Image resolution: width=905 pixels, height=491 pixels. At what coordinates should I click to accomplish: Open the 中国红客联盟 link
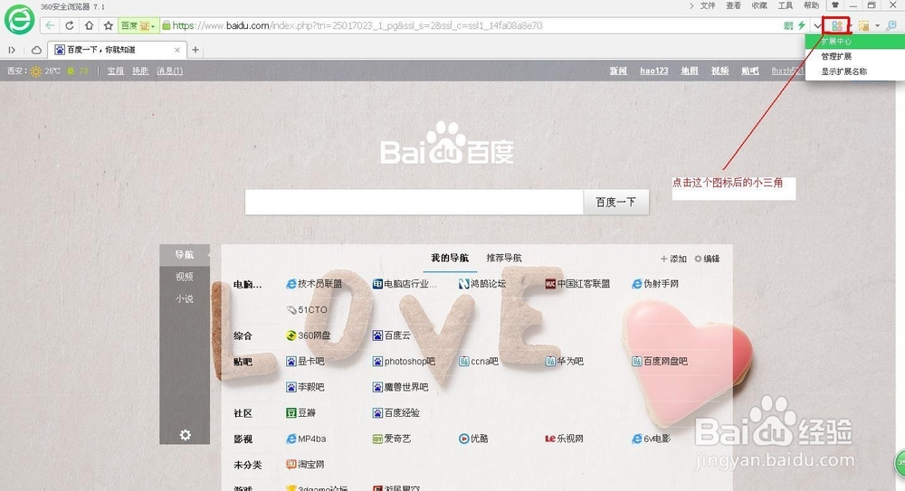point(577,284)
